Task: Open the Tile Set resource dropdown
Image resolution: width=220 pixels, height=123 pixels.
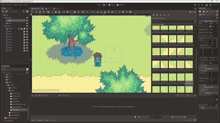Action: coord(217,26)
